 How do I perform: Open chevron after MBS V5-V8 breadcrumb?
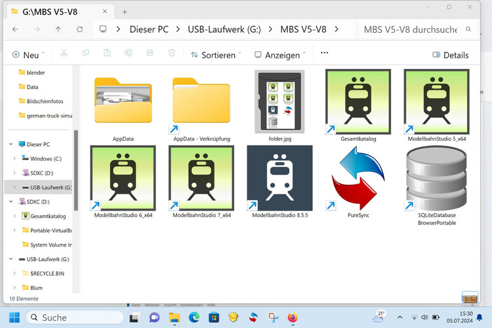[x=337, y=29]
